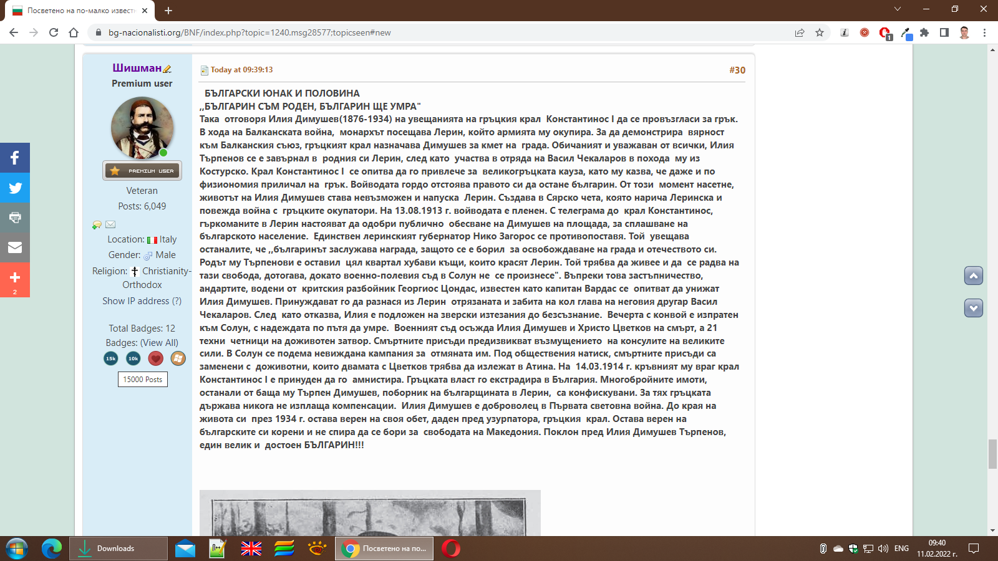This screenshot has width=998, height=561.
Task: Open post permalink #30
Action: [x=737, y=70]
